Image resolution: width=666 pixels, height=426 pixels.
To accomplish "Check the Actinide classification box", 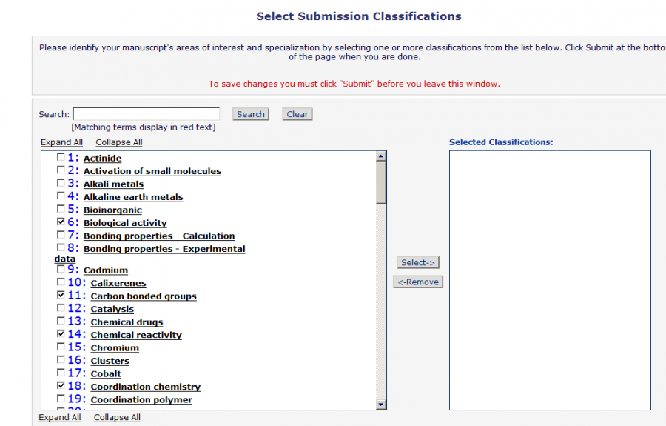I will [x=61, y=158].
